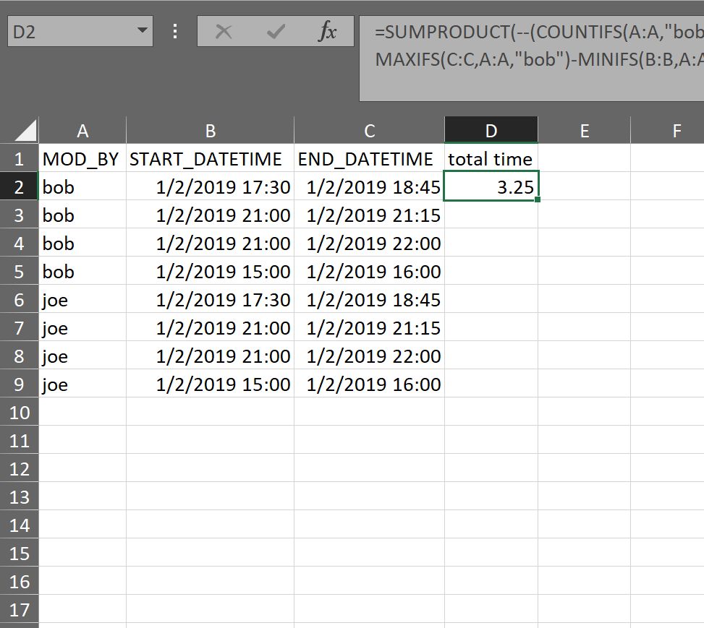
Task: Click the three-dot formula bar handle
Action: coord(174,31)
